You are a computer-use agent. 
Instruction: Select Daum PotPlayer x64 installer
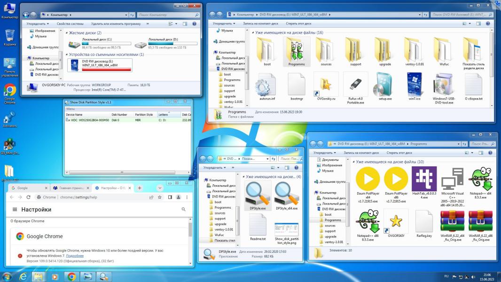(x=368, y=185)
